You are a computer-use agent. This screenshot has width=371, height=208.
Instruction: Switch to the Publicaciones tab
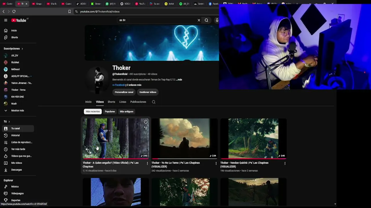coord(138,102)
